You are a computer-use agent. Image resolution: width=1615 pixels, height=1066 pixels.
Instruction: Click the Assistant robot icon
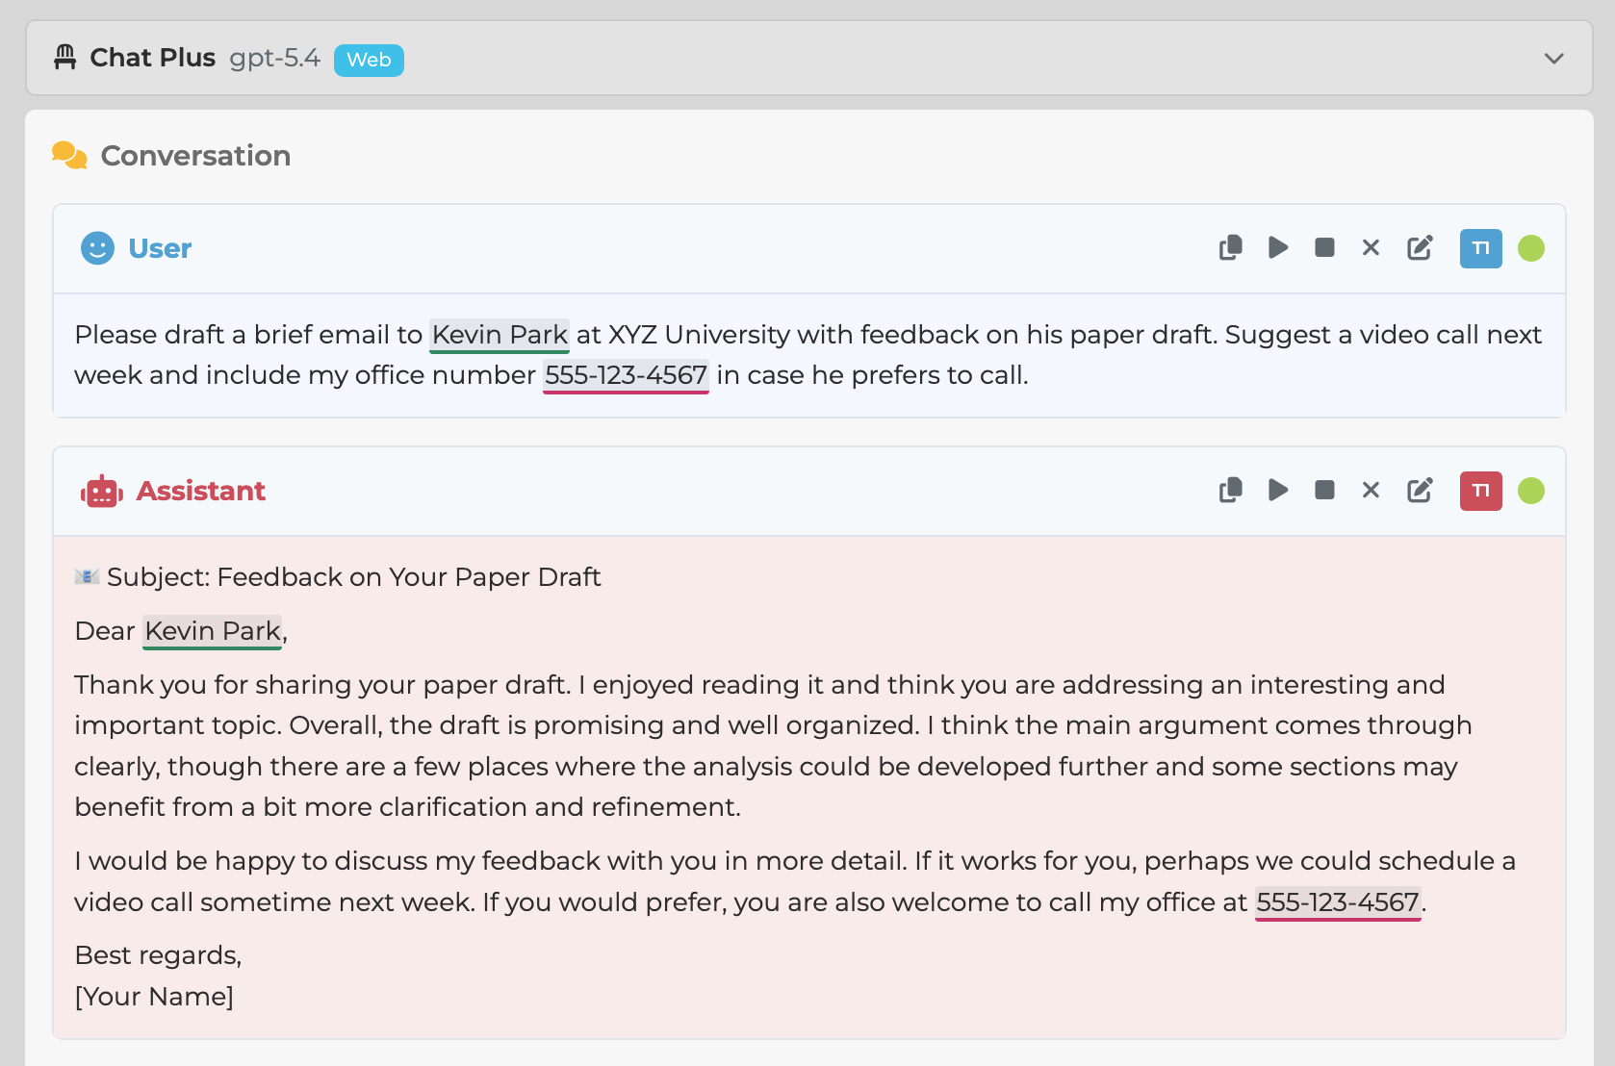click(x=102, y=492)
